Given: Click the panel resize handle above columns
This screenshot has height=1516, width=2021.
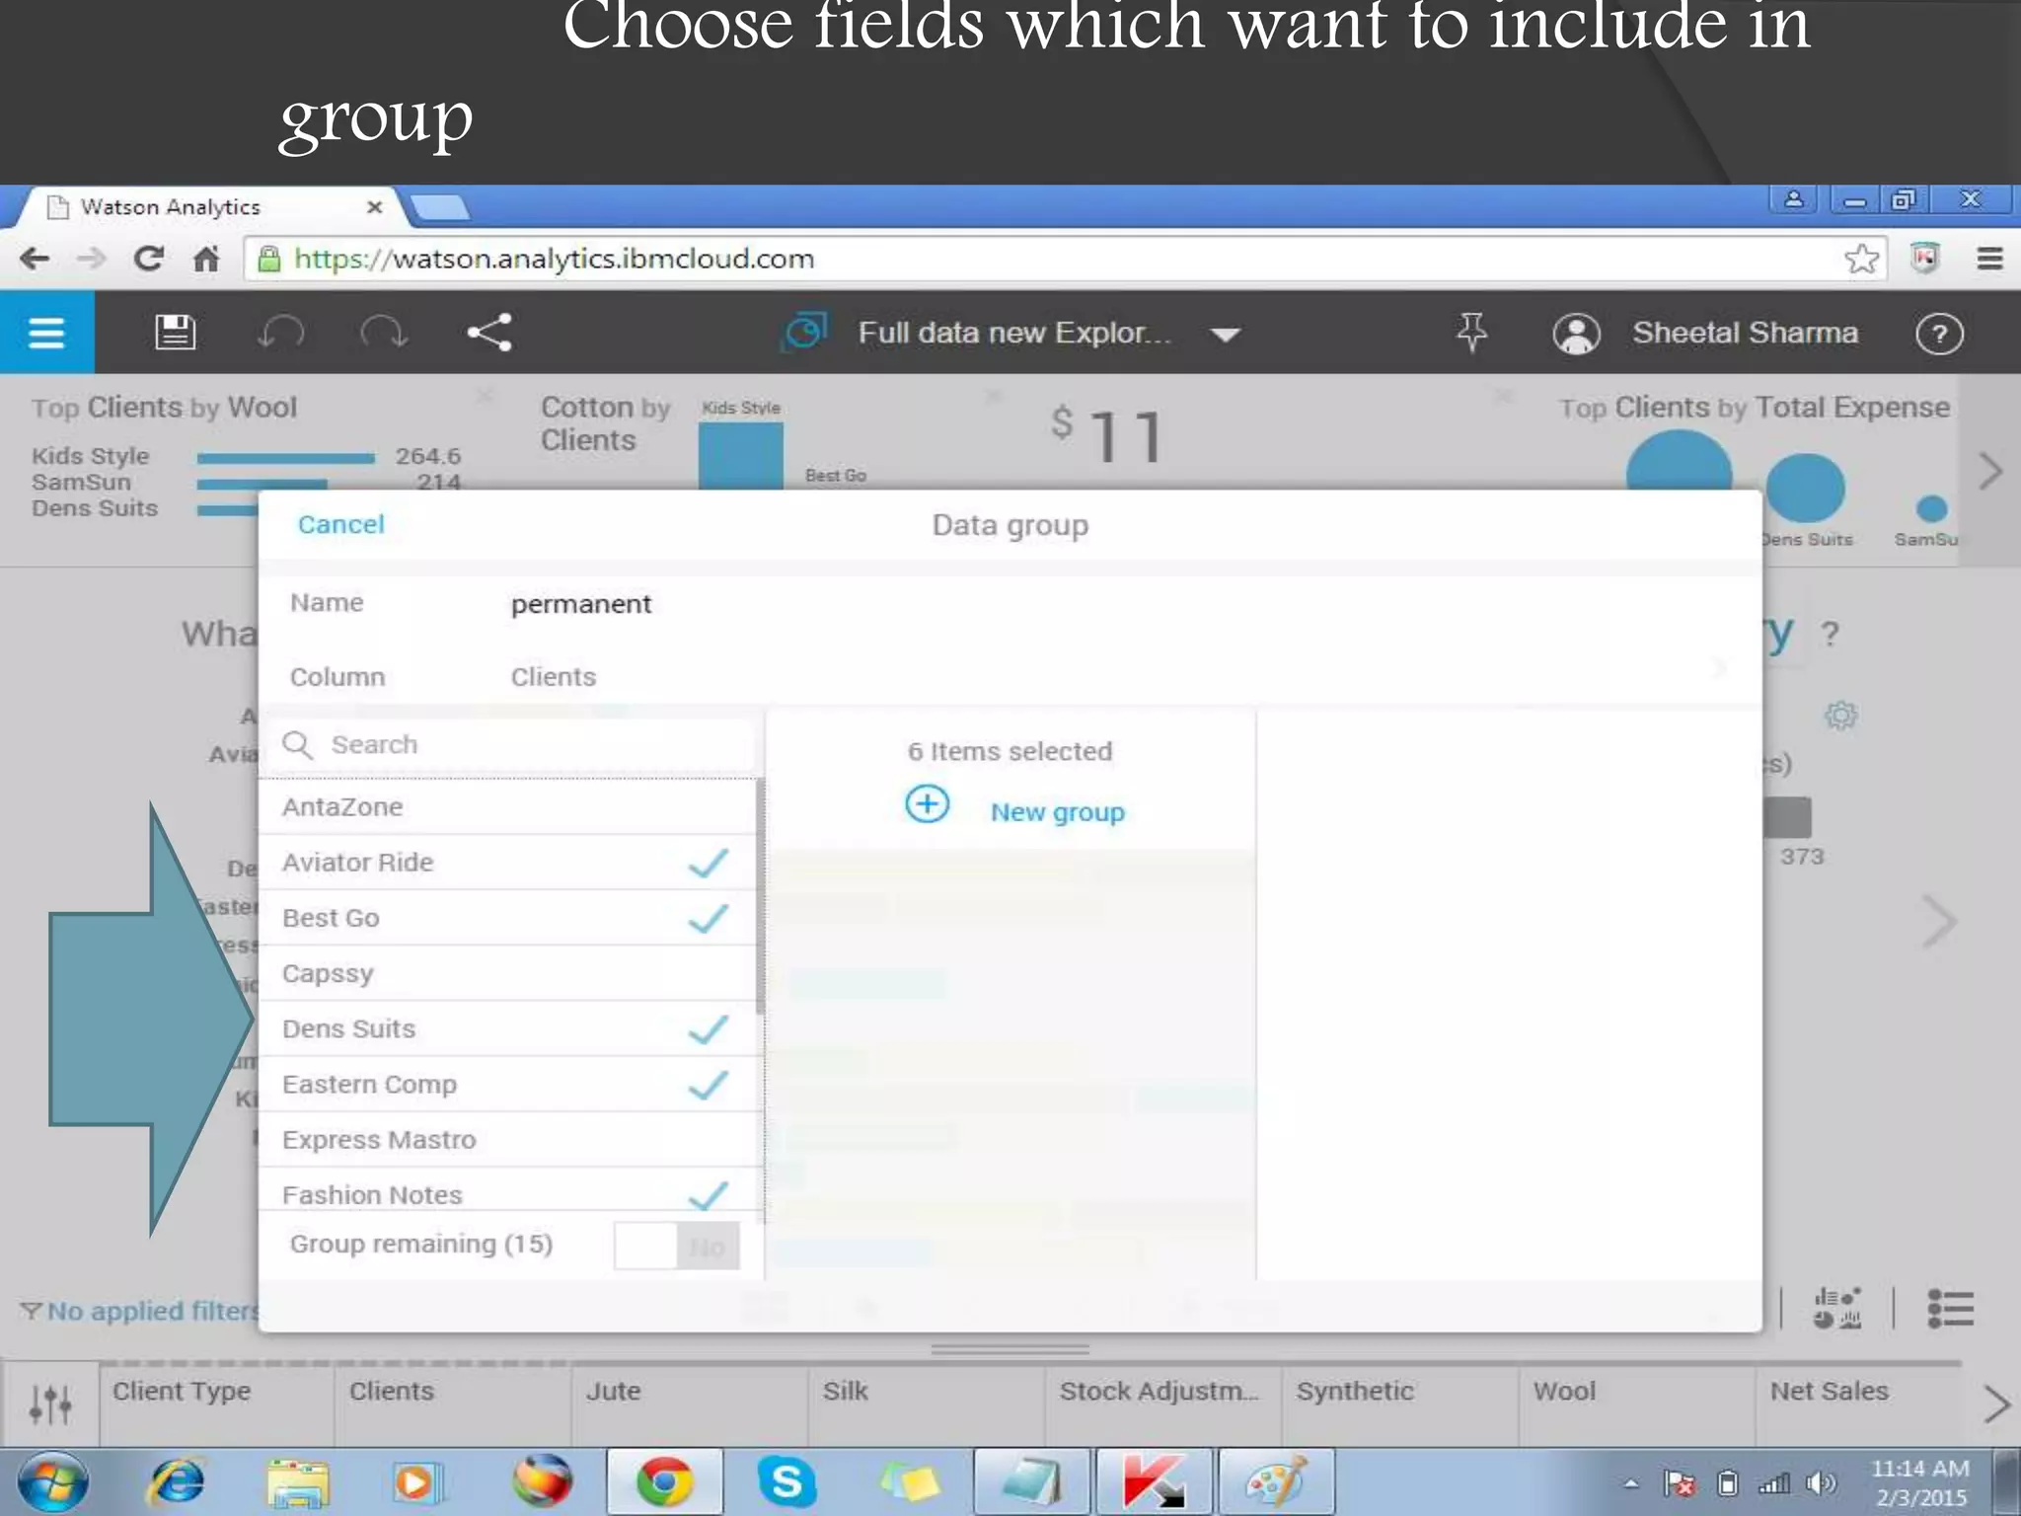Looking at the screenshot, I should pos(1010,1348).
